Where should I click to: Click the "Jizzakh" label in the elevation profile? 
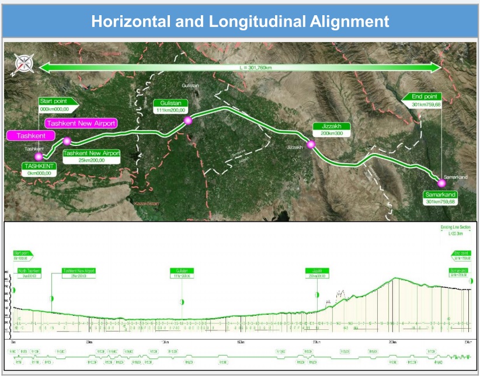(317, 273)
